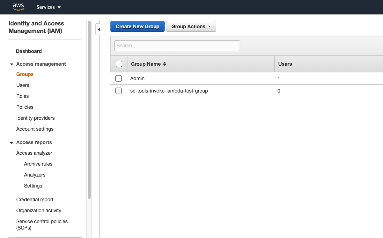Click the Users column header

pos(285,64)
